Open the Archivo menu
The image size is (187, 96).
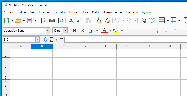click(9, 12)
